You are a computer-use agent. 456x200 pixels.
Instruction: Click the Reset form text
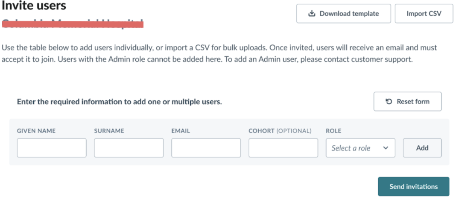(x=413, y=102)
